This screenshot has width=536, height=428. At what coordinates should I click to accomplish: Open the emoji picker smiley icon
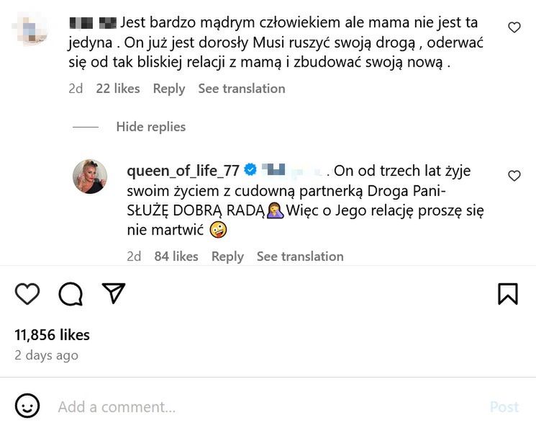pos(27,406)
